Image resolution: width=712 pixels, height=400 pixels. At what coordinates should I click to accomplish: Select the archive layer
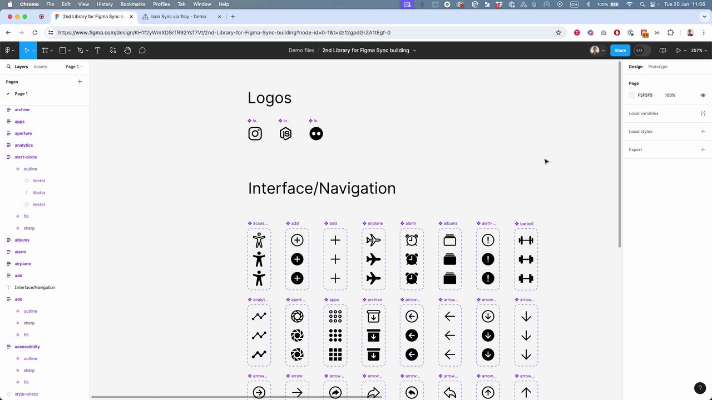(x=22, y=110)
